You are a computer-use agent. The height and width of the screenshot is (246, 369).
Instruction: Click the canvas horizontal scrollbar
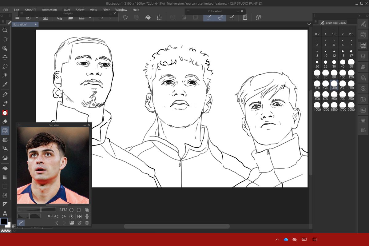click(177, 226)
